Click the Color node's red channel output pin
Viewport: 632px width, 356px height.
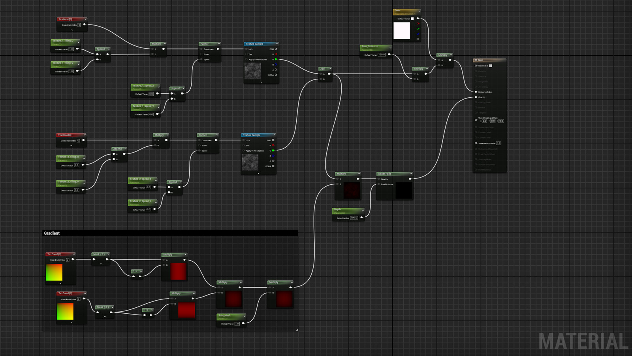[x=418, y=23]
